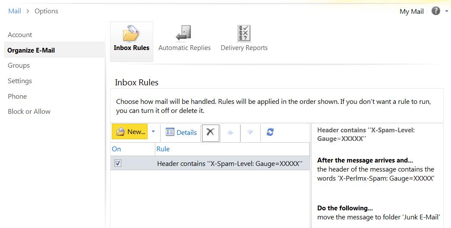451x228 pixels.
Task: Open the help question mark icon
Action: tap(436, 11)
